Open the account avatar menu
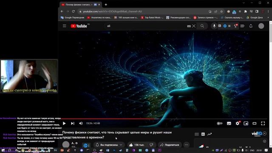Viewport: 272px width, 153px height. tap(261, 26)
